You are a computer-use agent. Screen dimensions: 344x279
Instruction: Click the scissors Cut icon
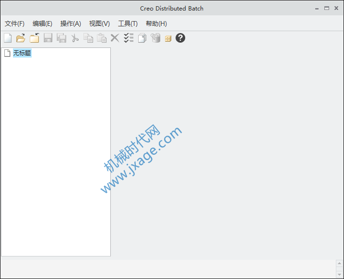[x=75, y=38]
